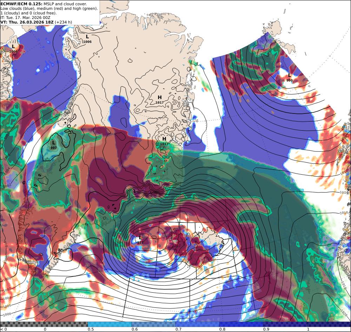Click the '1' colorbar tick label

[308, 329]
